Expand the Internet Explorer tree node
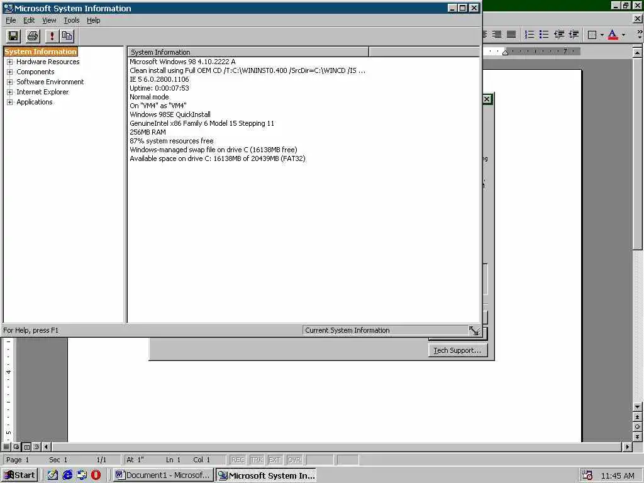The height and width of the screenshot is (483, 644). tap(10, 92)
